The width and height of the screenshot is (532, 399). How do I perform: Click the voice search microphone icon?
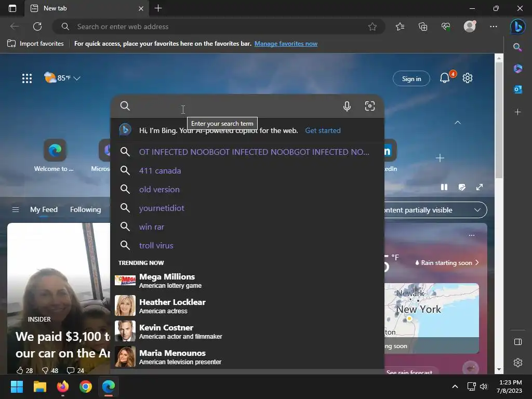click(347, 106)
